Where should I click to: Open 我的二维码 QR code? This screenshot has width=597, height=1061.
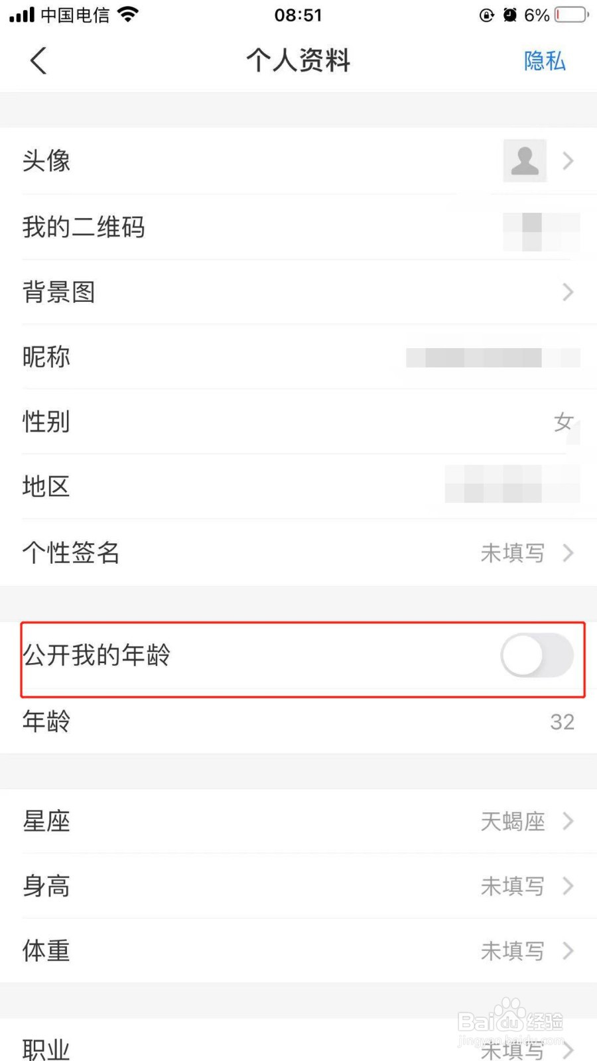[298, 227]
